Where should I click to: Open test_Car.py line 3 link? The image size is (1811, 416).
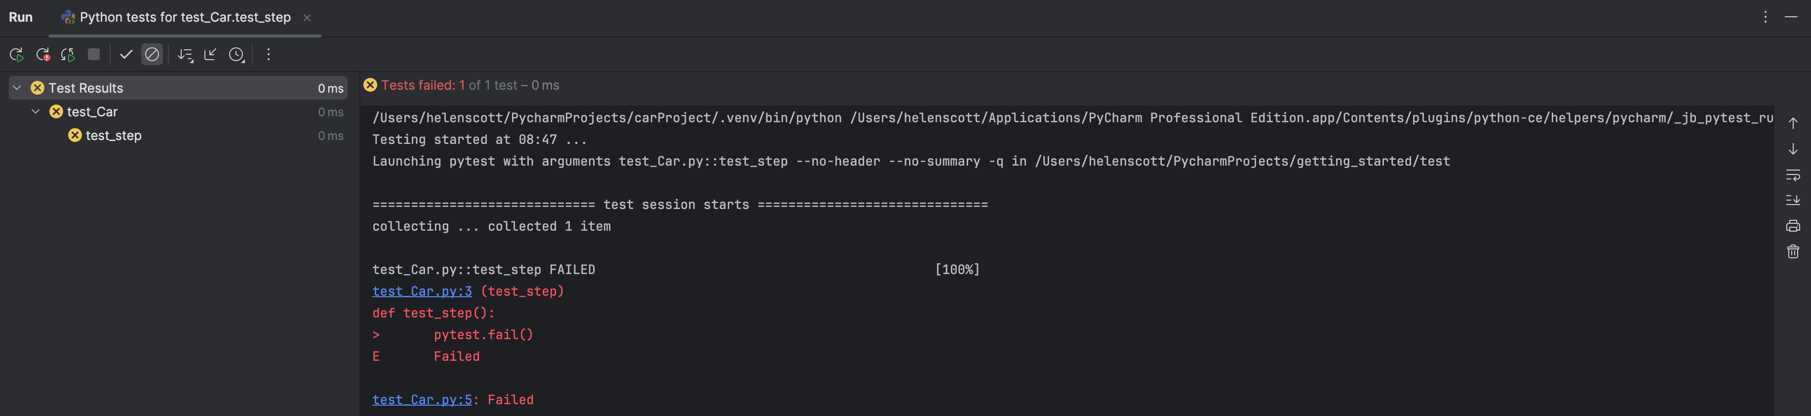pyautogui.click(x=421, y=291)
